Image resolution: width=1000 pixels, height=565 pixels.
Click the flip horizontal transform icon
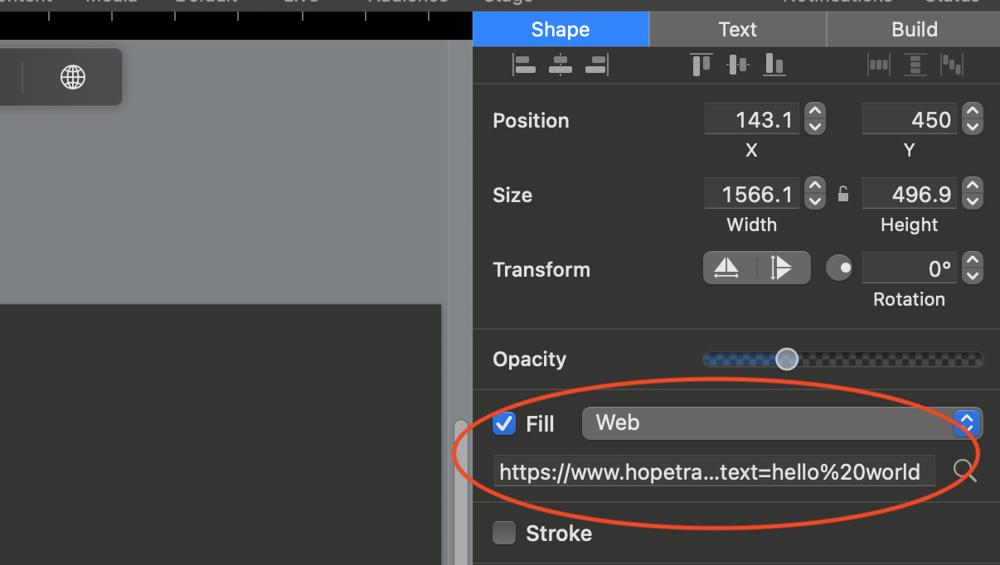point(728,267)
